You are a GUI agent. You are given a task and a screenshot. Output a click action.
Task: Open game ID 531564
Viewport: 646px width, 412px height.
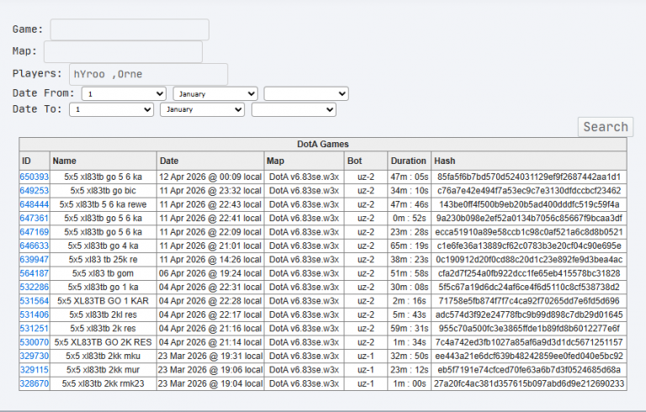tap(34, 301)
